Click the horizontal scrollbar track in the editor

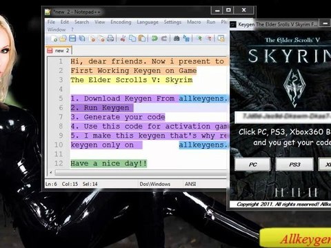pyautogui.click(x=141, y=172)
